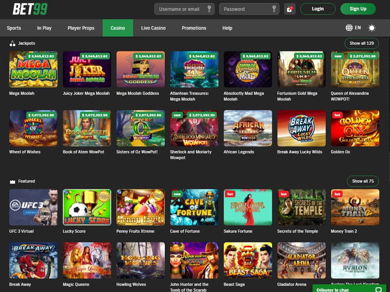Open the chat bubble icon

(x=378, y=290)
